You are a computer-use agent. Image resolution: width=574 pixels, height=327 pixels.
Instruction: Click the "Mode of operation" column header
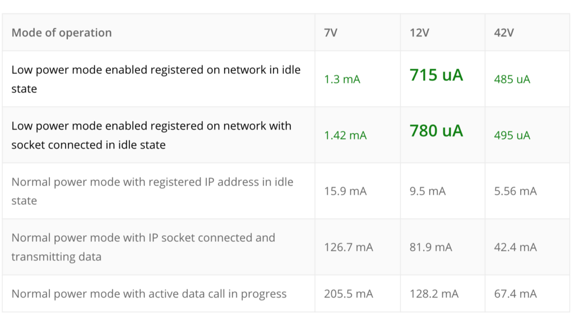(62, 32)
